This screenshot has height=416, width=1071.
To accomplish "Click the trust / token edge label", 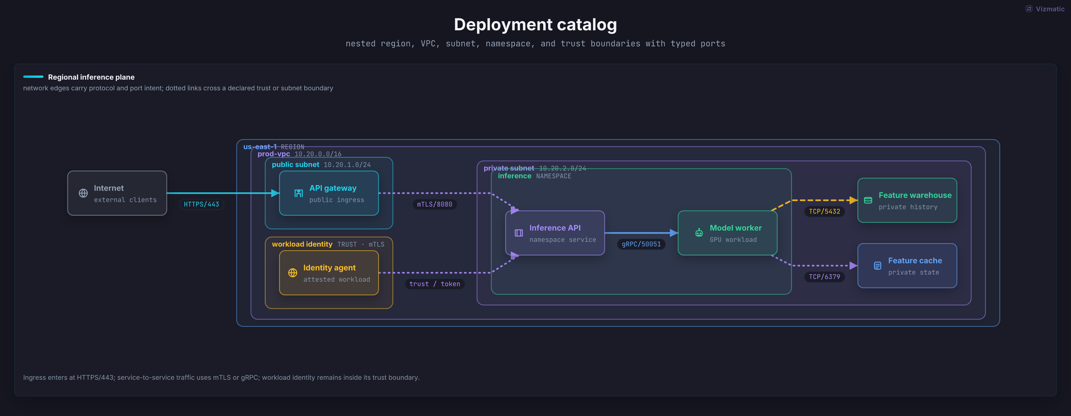I will [x=434, y=284].
